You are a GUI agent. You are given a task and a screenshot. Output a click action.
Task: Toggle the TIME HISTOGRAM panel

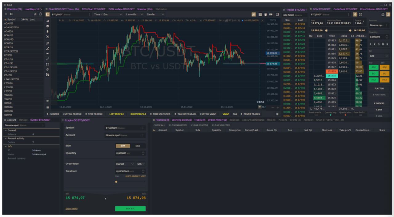(185, 114)
